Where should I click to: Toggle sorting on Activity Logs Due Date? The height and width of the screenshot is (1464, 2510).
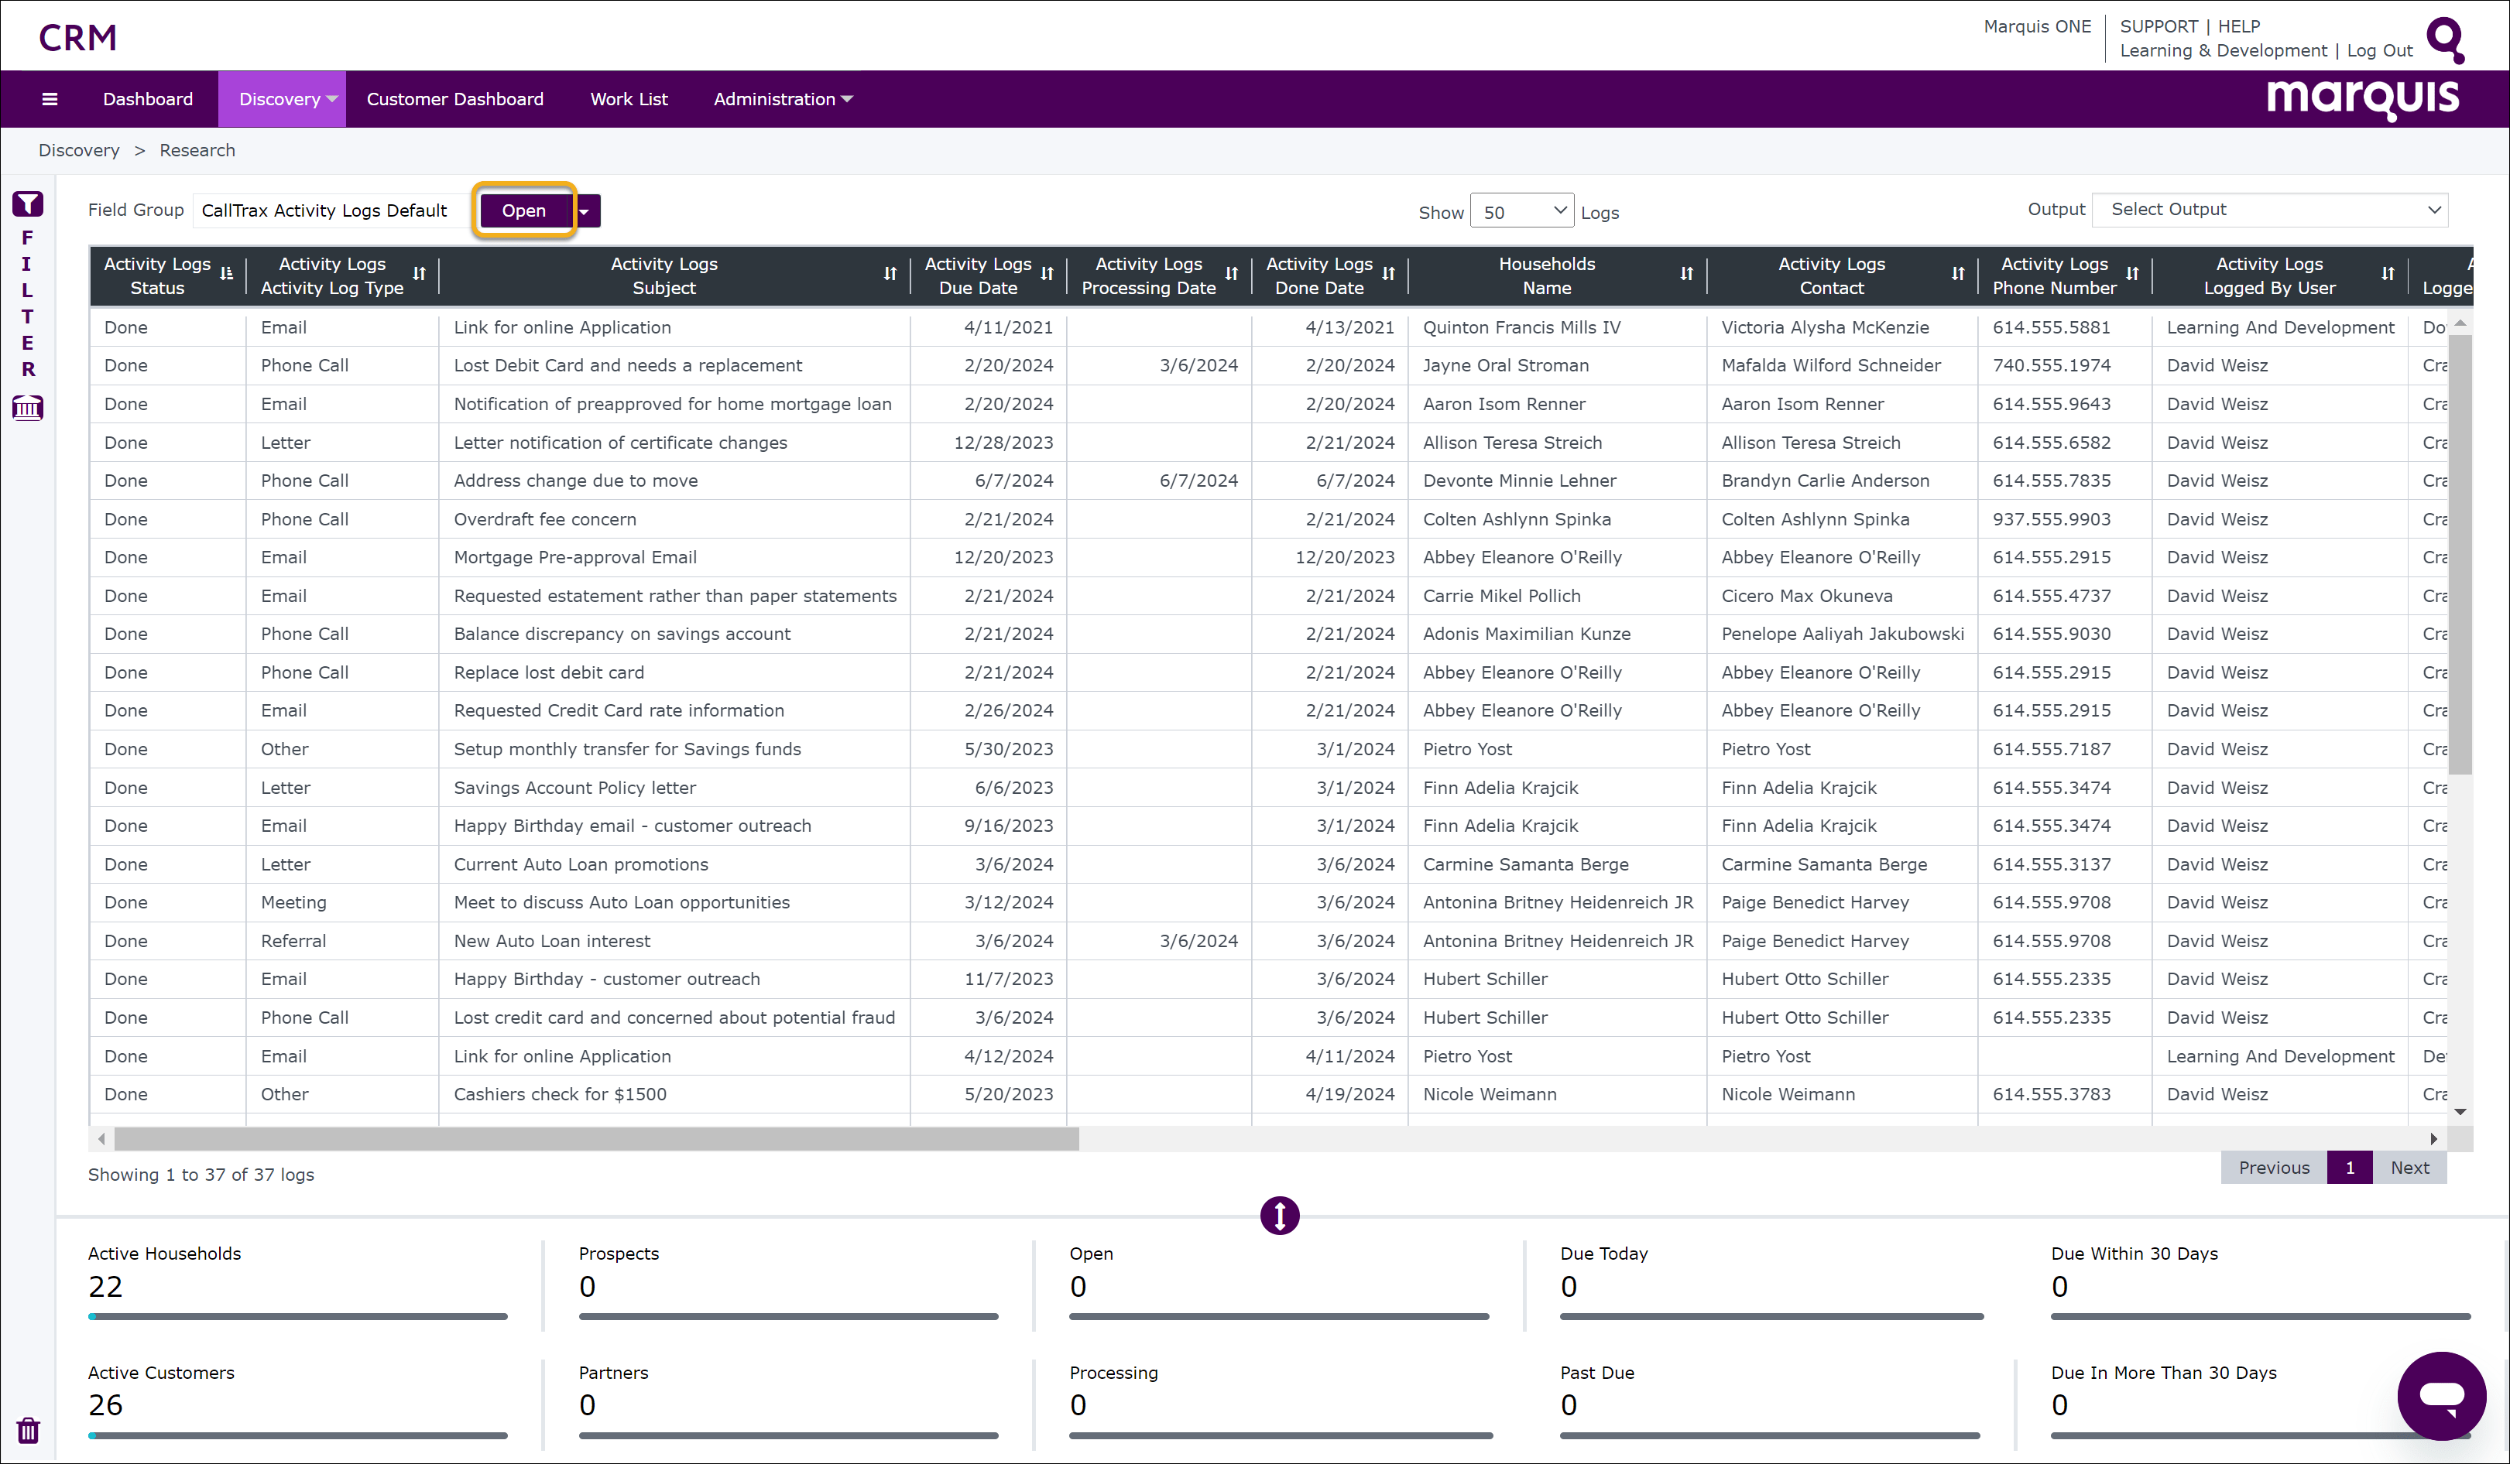(1046, 275)
